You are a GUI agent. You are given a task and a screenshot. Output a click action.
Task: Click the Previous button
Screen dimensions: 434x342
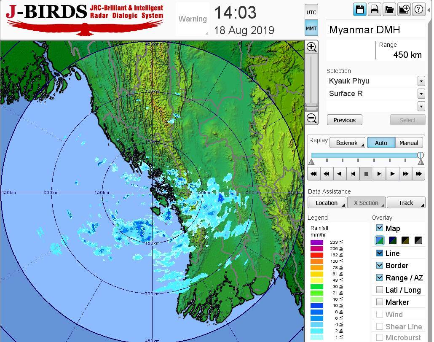tap(345, 120)
